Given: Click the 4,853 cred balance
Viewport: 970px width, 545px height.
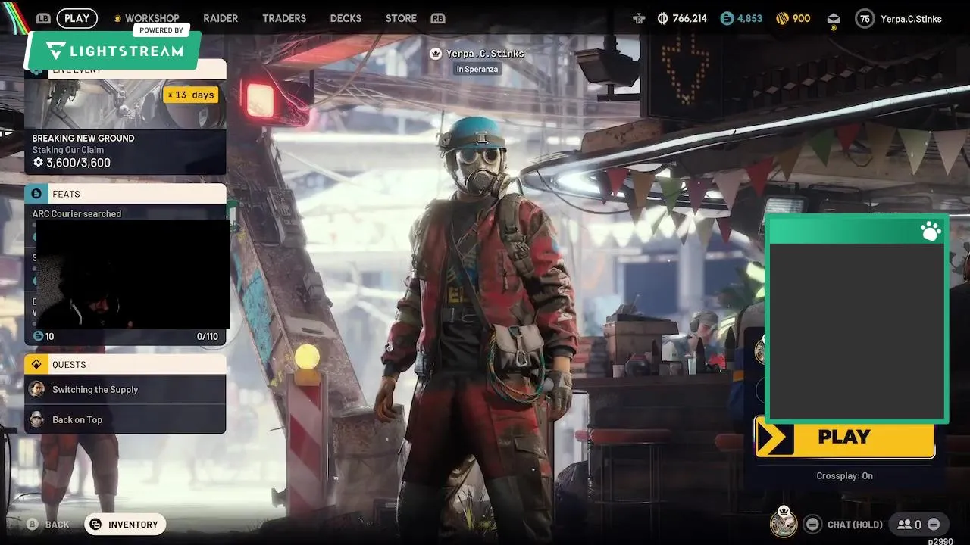Looking at the screenshot, I should 749,18.
